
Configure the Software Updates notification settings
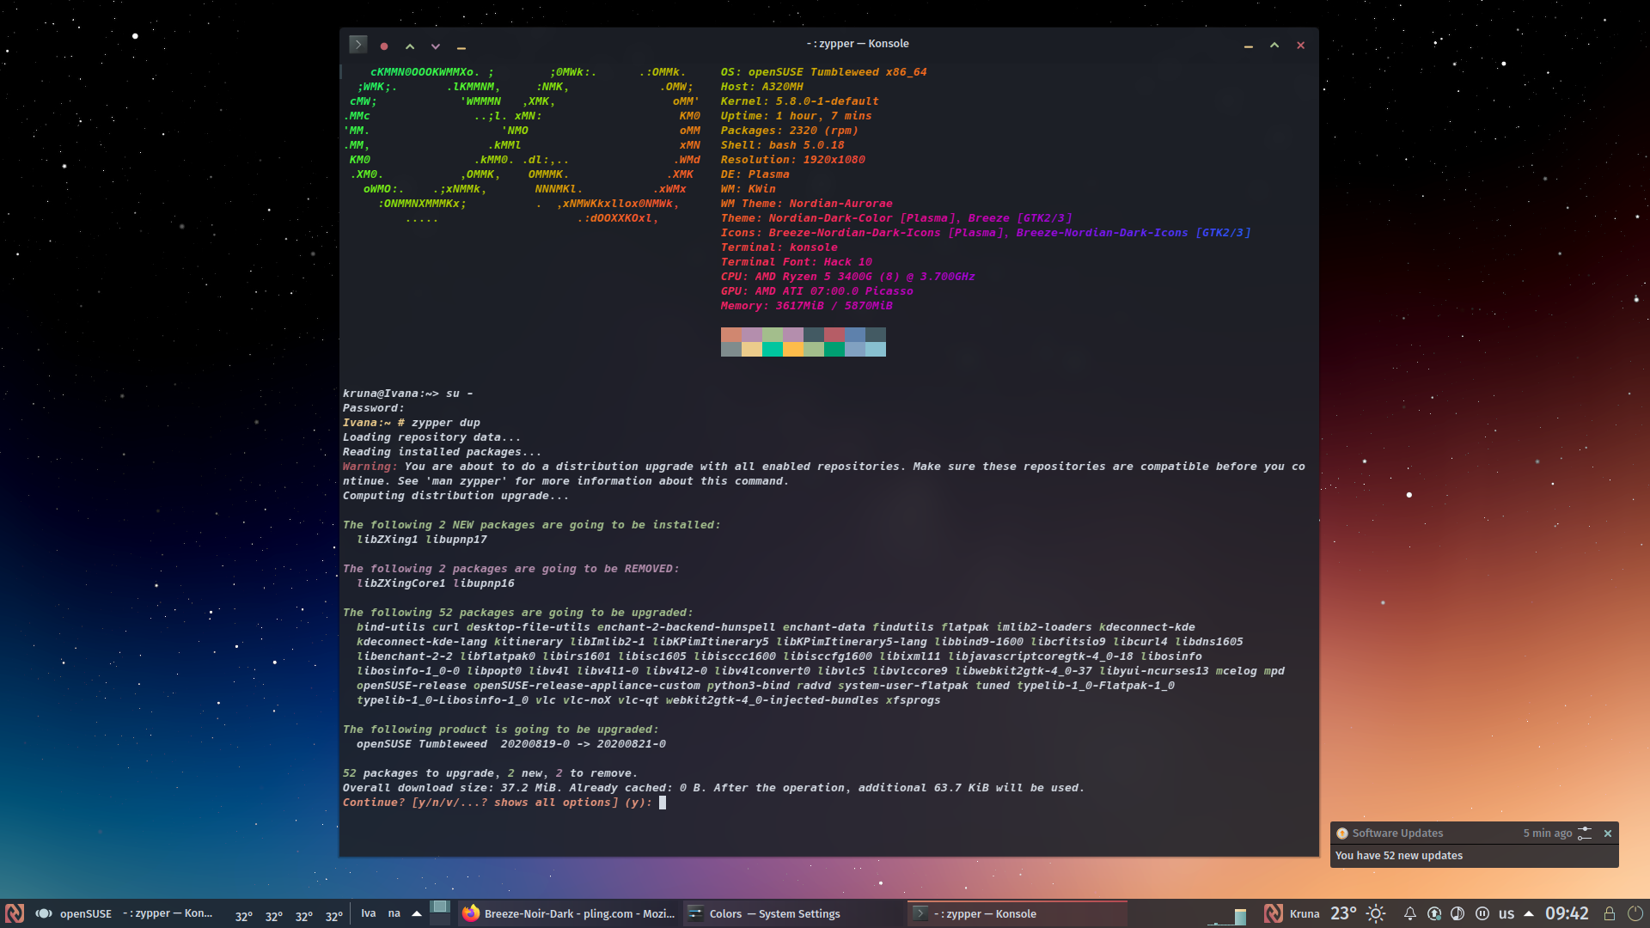click(1586, 833)
